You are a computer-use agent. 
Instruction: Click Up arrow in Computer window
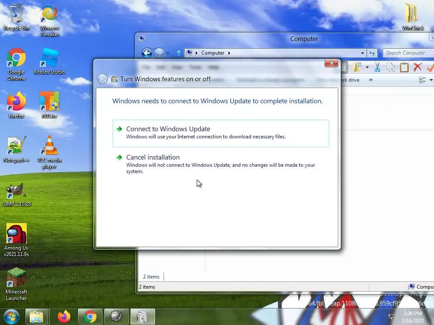(x=178, y=53)
